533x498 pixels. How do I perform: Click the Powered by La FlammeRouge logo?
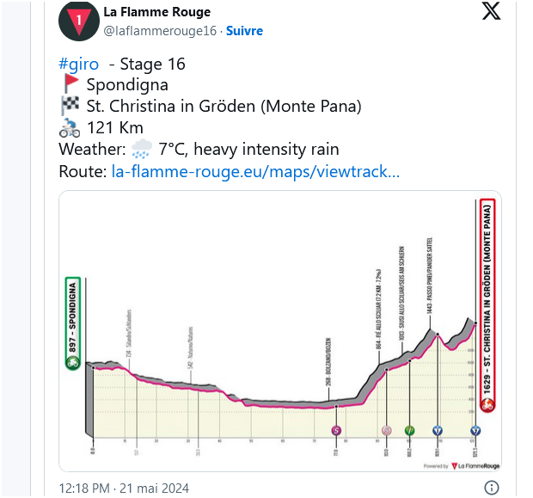(x=462, y=465)
